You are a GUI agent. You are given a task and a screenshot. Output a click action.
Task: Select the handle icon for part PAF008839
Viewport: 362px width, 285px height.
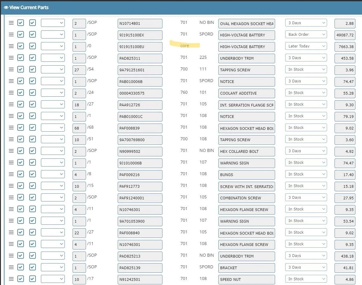click(11, 128)
